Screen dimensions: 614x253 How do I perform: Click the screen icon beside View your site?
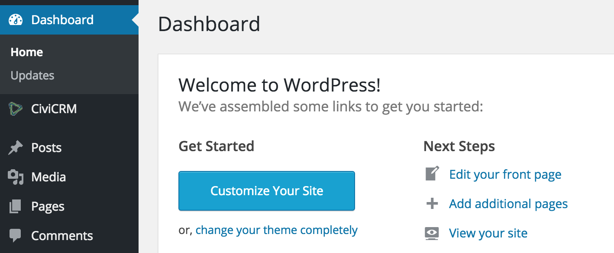click(x=432, y=232)
